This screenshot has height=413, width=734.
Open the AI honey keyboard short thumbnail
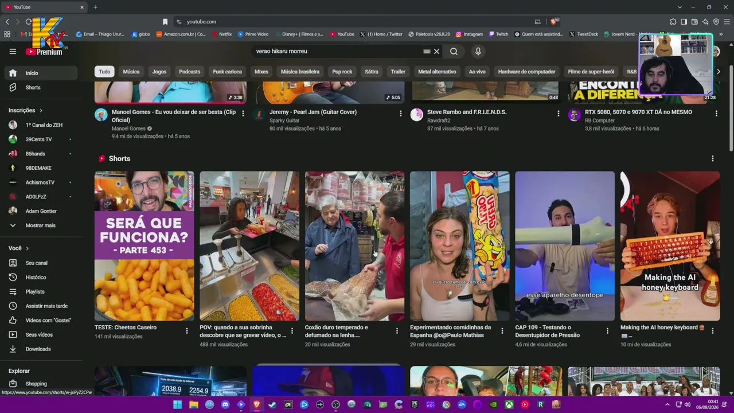click(x=670, y=246)
